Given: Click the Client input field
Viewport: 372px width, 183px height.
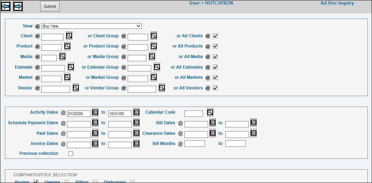Looking at the screenshot, I should [52, 37].
